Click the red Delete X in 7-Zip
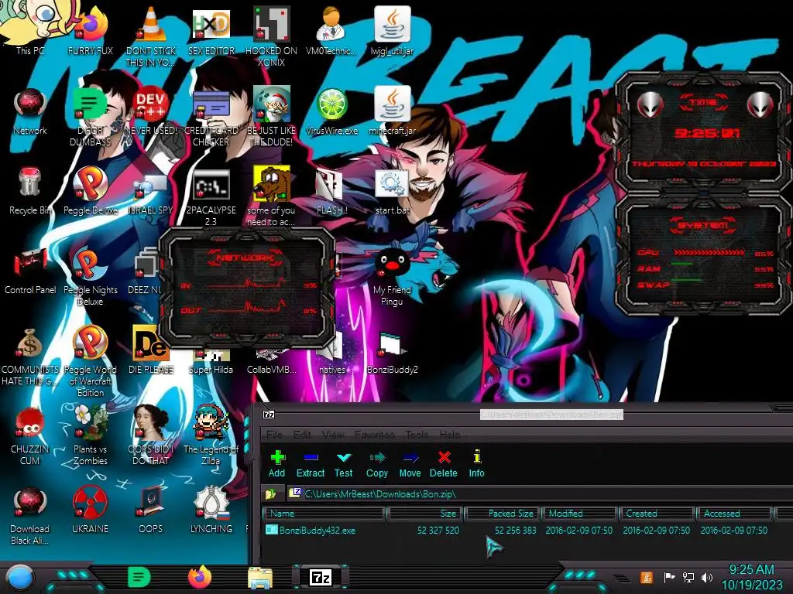 coord(444,463)
